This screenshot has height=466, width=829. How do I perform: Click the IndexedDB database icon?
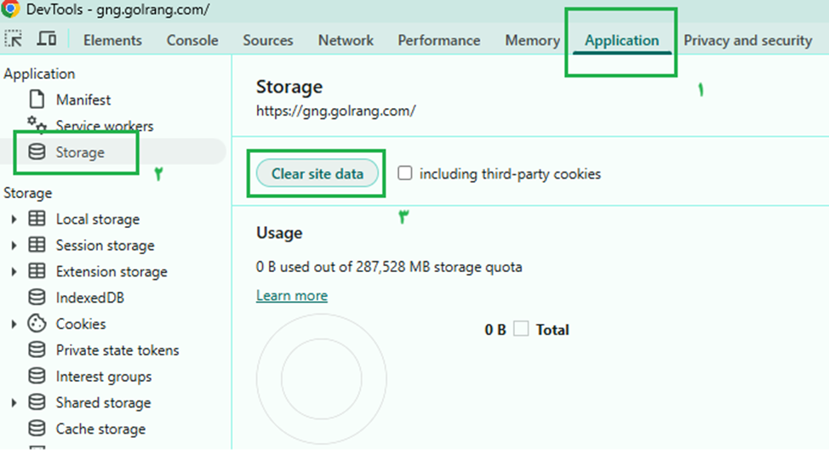(37, 298)
